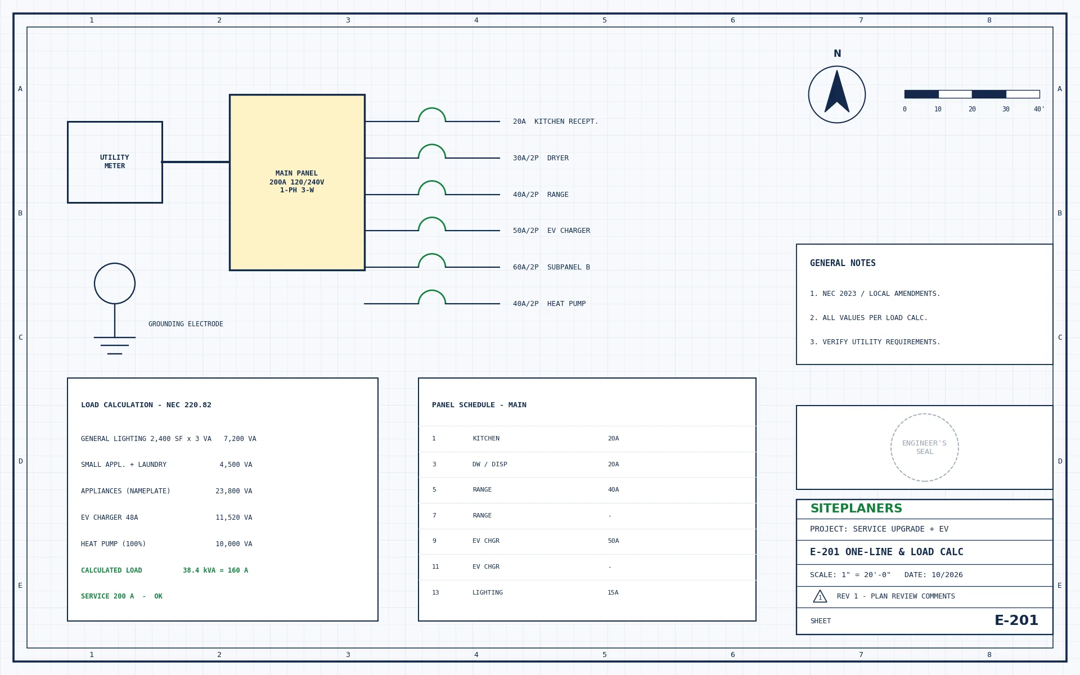Click the Rev 1 - Plan Review Comments text
The height and width of the screenshot is (675, 1080).
(896, 596)
